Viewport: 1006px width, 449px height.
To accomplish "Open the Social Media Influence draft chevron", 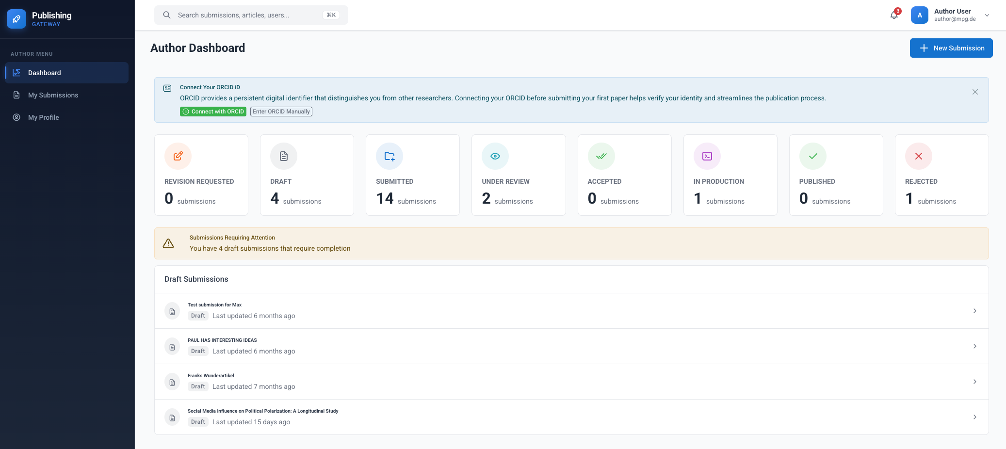I will tap(974, 417).
